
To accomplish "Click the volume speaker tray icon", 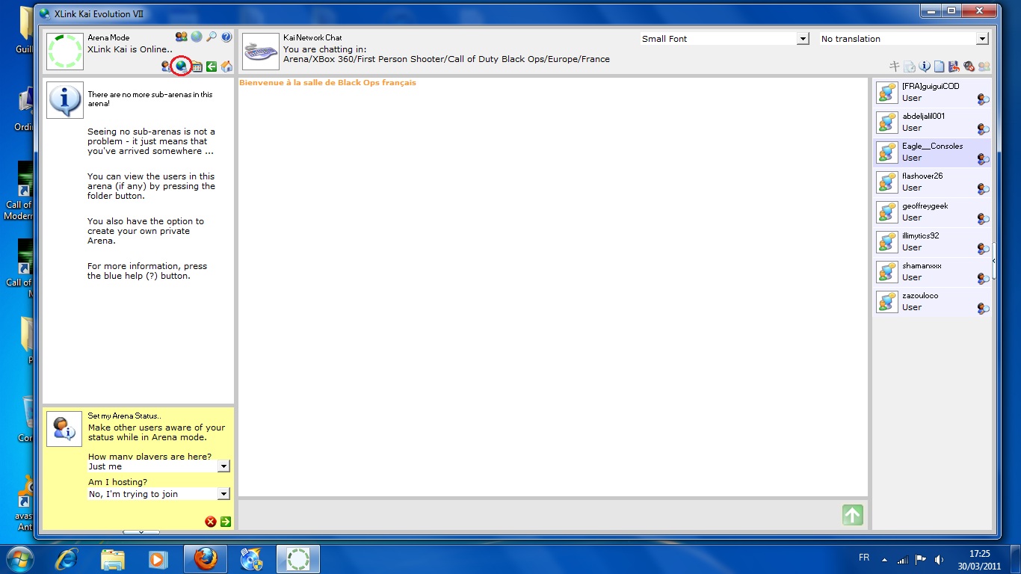I will pos(939,559).
